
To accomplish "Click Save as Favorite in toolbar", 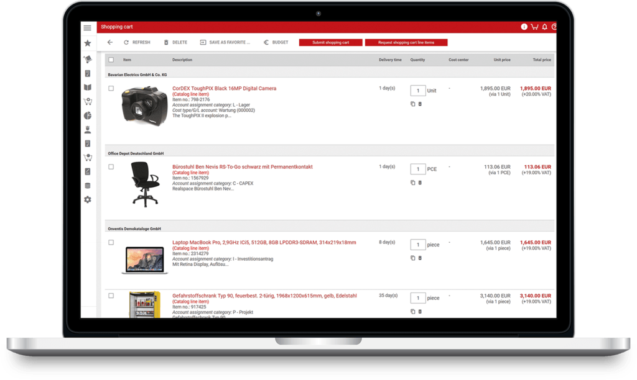I will [225, 42].
